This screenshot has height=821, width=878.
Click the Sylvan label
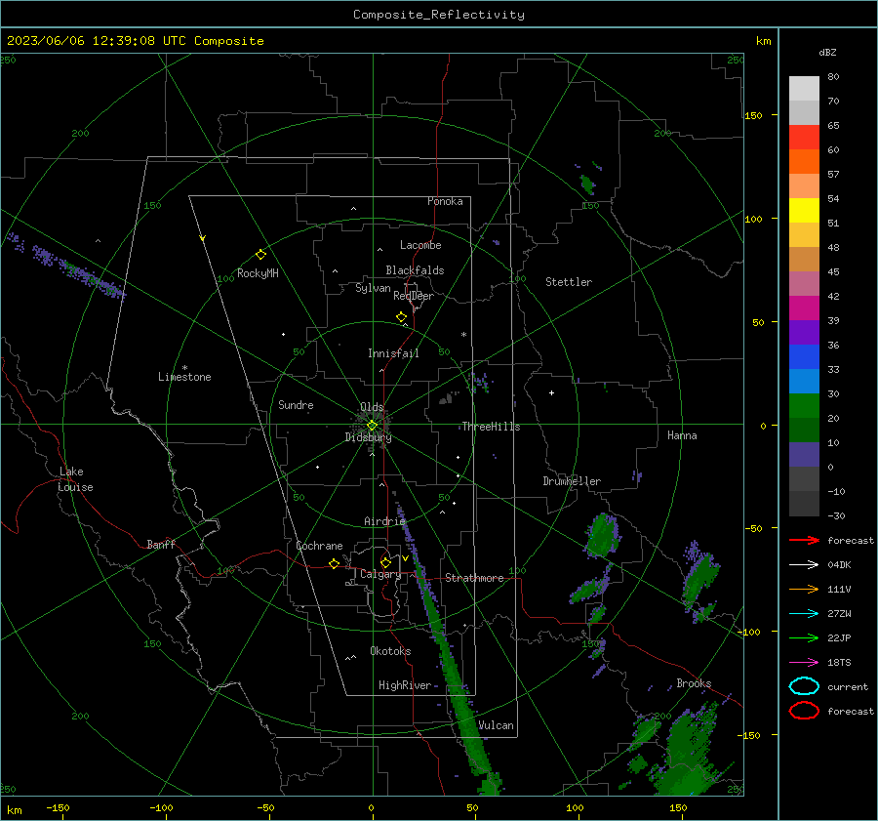[373, 287]
